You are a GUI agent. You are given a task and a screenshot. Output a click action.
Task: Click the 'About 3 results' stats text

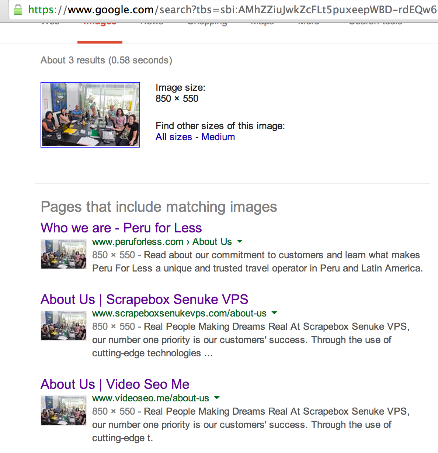[106, 60]
